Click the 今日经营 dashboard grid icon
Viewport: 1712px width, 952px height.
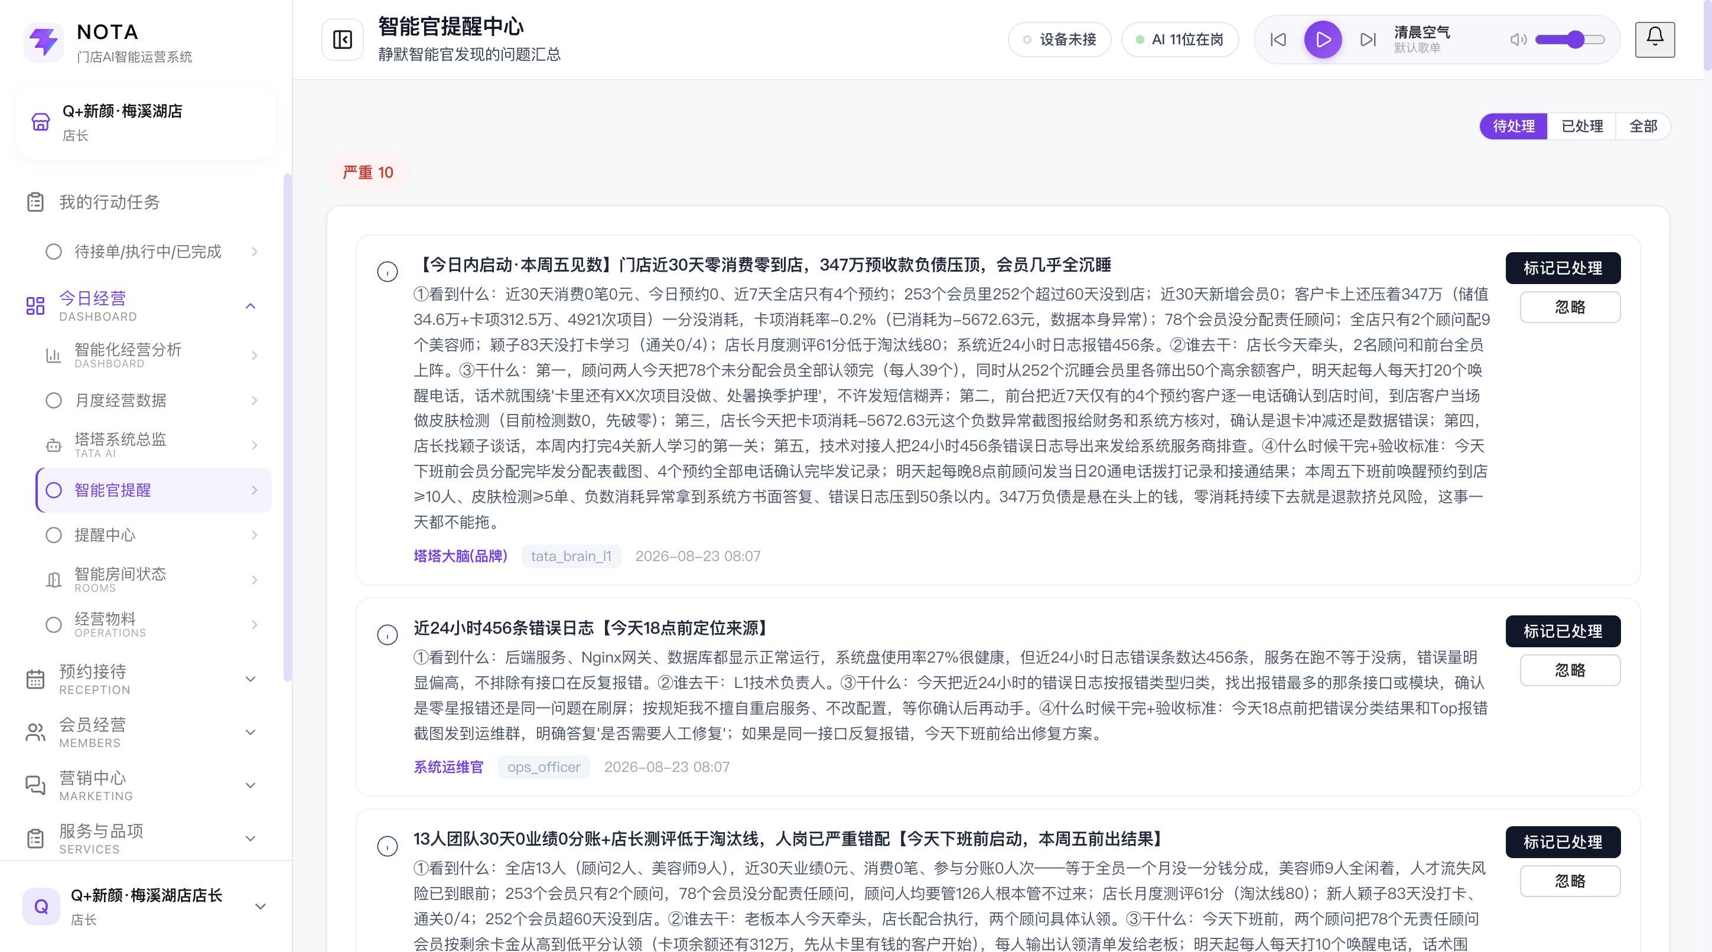coord(35,305)
